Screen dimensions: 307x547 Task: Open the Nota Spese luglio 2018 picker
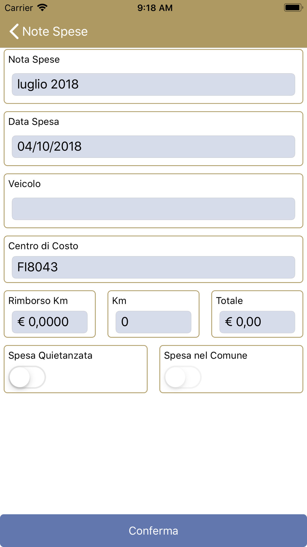[153, 84]
